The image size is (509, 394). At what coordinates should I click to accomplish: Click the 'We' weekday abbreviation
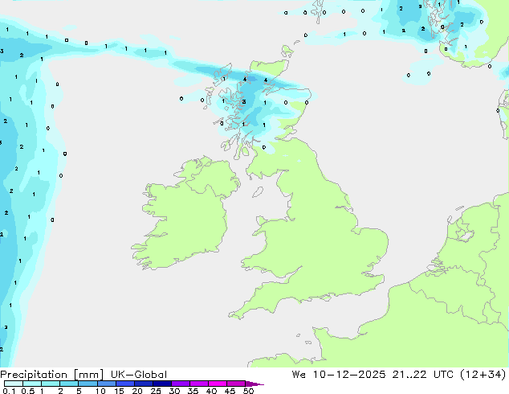[x=299, y=375]
